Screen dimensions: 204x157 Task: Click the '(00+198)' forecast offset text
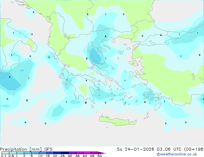tap(194, 149)
